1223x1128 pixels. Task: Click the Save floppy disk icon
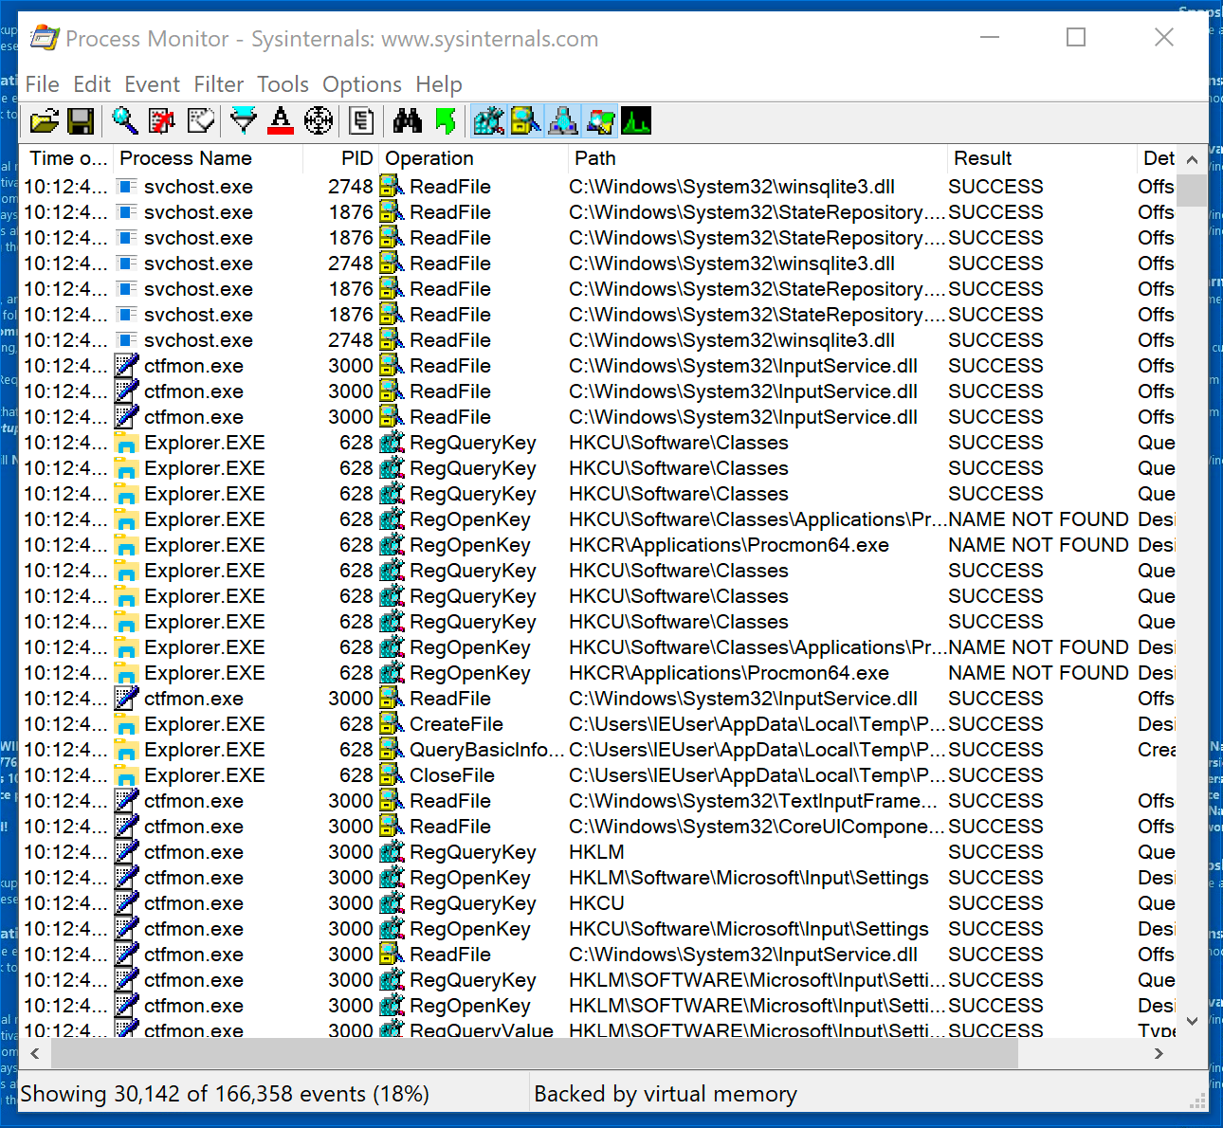pos(81,121)
